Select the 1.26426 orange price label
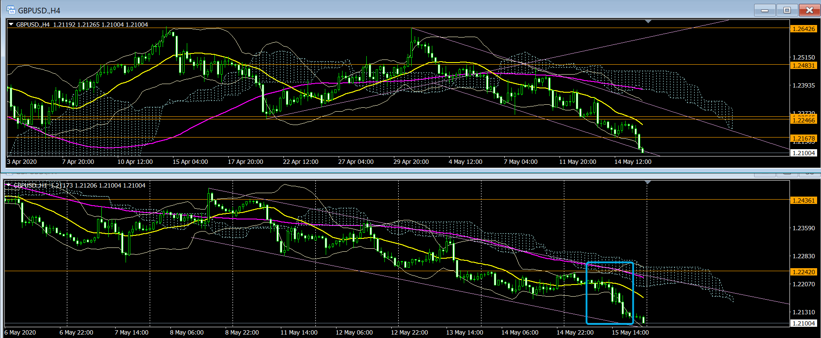 (804, 29)
